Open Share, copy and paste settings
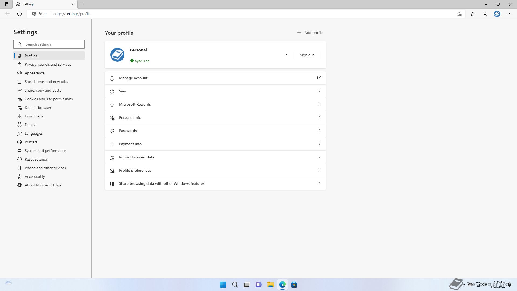The height and width of the screenshot is (291, 517). 49,90
